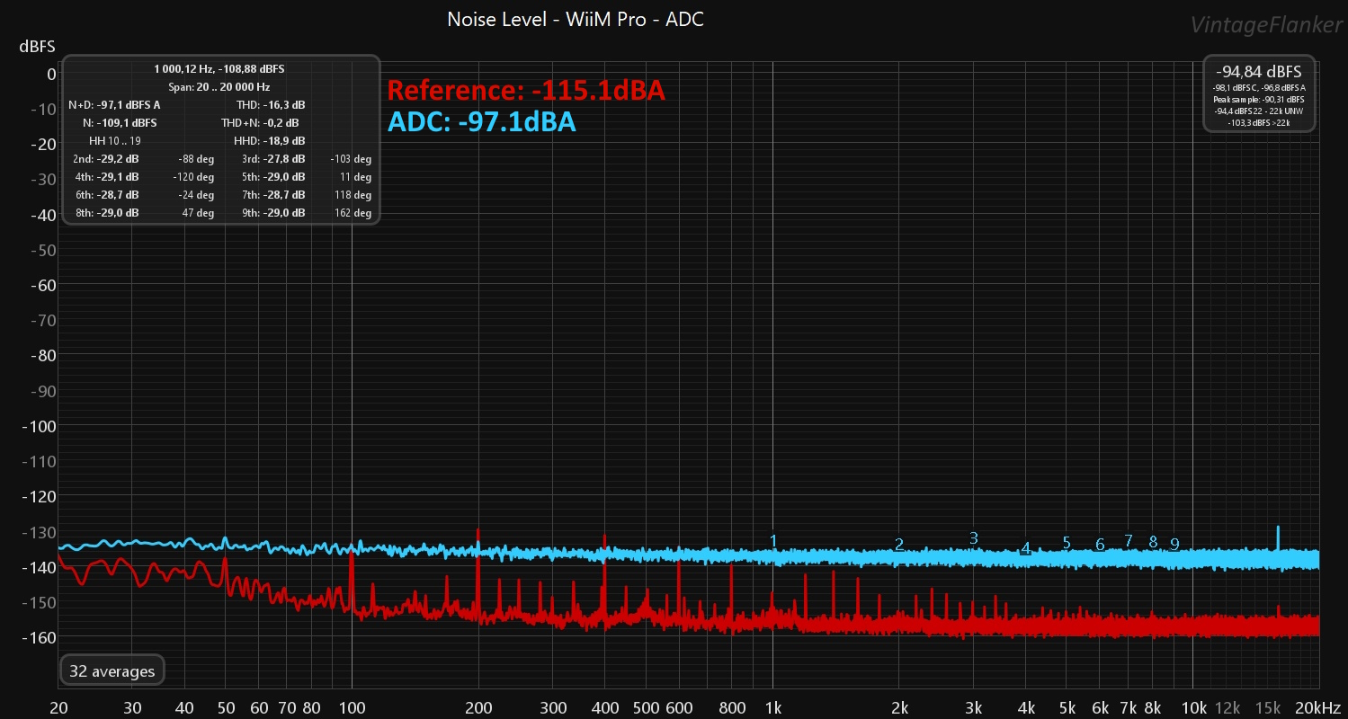
Task: Click the '-160' Y-axis tick label
Action: coord(40,637)
